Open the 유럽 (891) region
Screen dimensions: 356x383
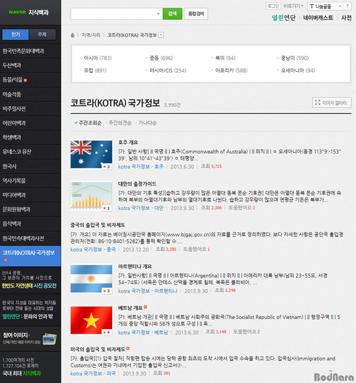coord(95,71)
